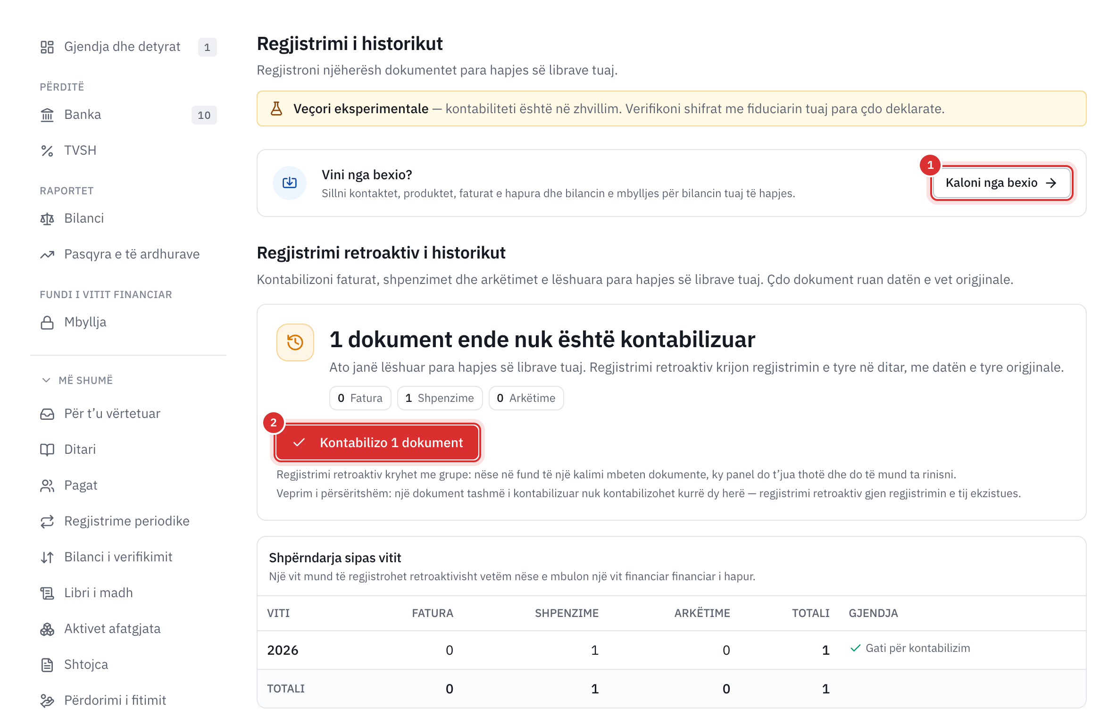Select the 2026 year row cell
1117x717 pixels.
coord(283,650)
